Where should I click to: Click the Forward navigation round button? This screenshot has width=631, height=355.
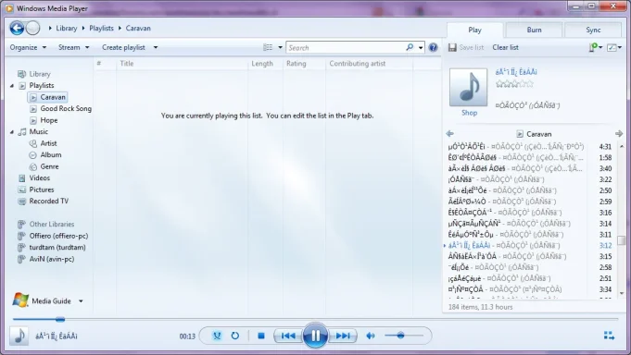(x=33, y=28)
